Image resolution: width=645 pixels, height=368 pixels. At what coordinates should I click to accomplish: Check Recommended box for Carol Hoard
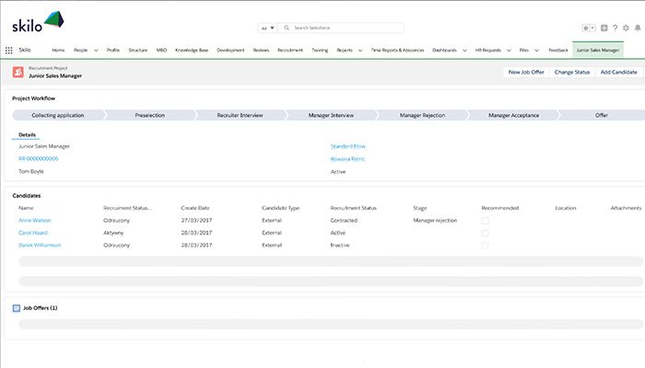coord(485,233)
